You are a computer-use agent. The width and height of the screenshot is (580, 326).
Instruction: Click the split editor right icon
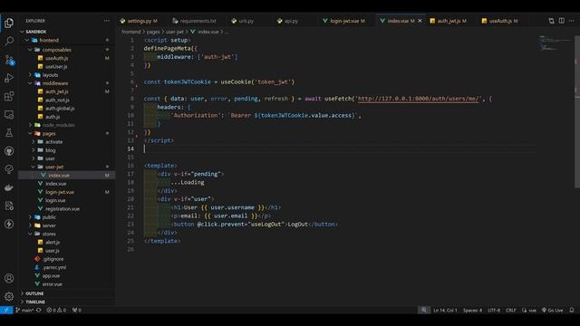(562, 21)
